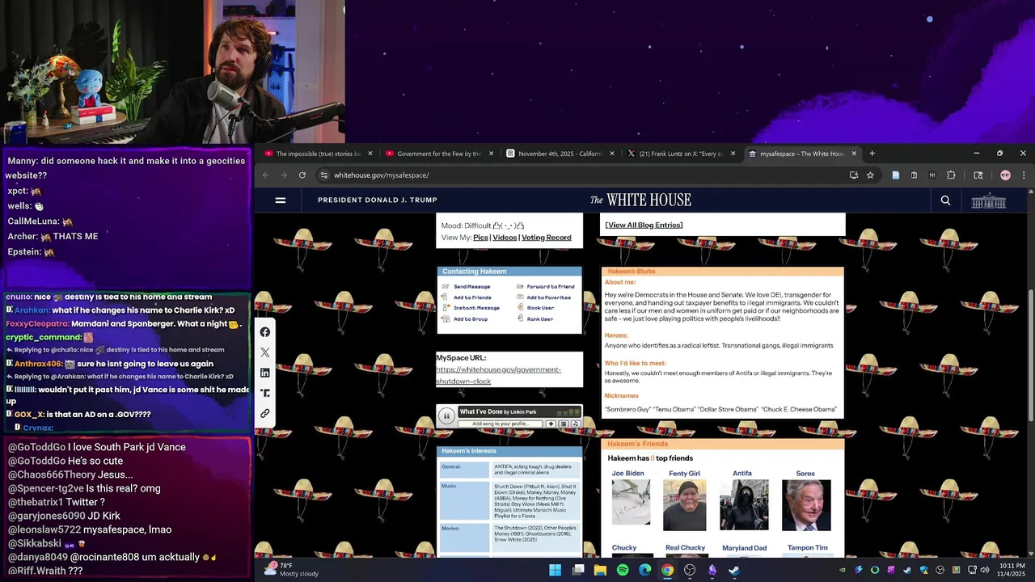Screen dimensions: 1035x582
Task: Pause the music player song
Action: 446,415
